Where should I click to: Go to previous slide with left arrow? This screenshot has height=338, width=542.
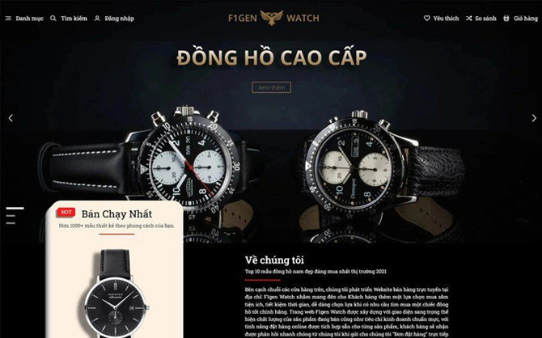(x=11, y=118)
